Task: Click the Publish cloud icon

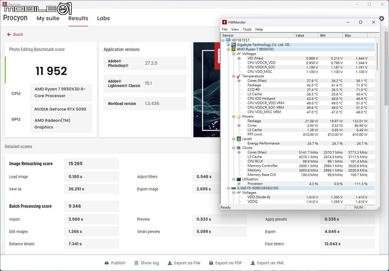Action: point(107,263)
